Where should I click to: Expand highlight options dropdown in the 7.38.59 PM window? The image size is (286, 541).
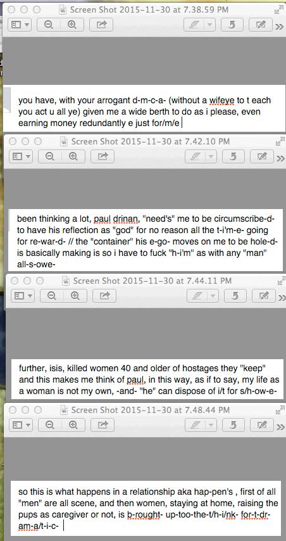(210, 25)
